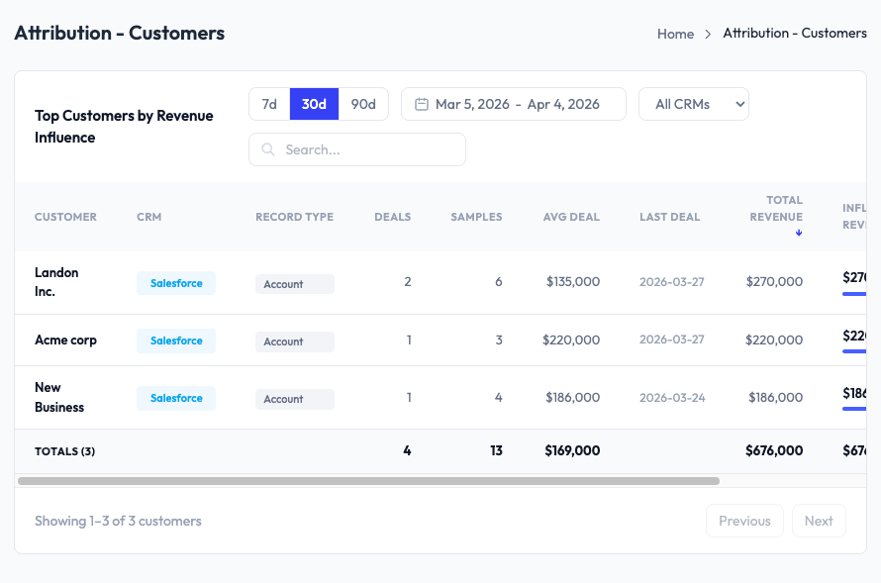
Task: Sort by the Deals column header
Action: pyautogui.click(x=392, y=216)
